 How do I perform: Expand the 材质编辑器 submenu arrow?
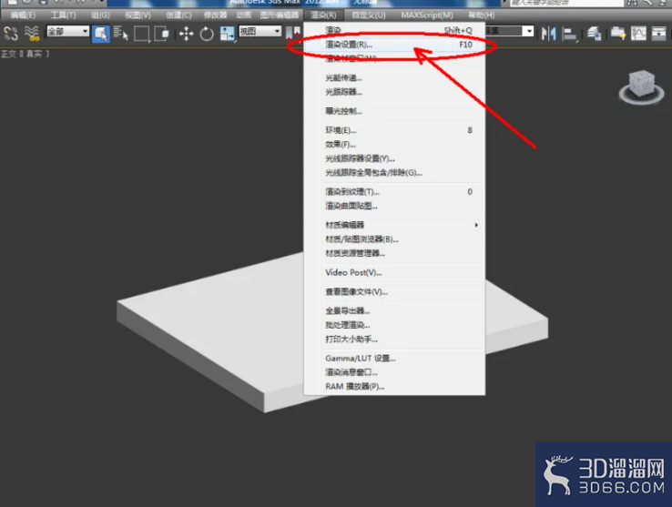click(476, 225)
